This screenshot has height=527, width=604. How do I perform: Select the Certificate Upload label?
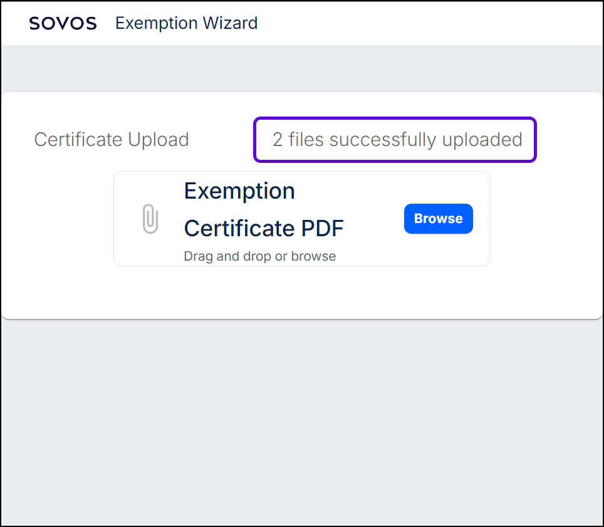[112, 139]
